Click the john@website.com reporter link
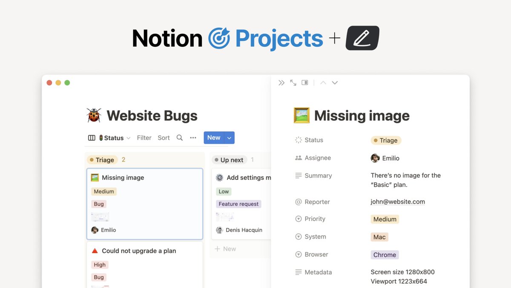This screenshot has width=511, height=288. (397, 201)
